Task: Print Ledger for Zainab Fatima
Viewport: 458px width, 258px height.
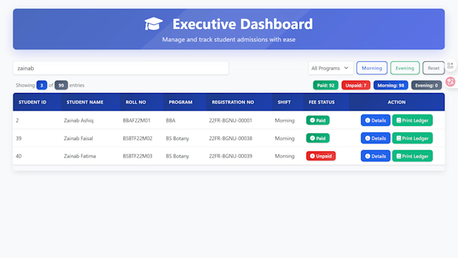Action: (412, 156)
